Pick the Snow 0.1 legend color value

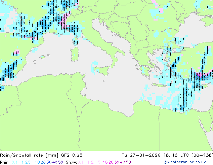(80, 162)
